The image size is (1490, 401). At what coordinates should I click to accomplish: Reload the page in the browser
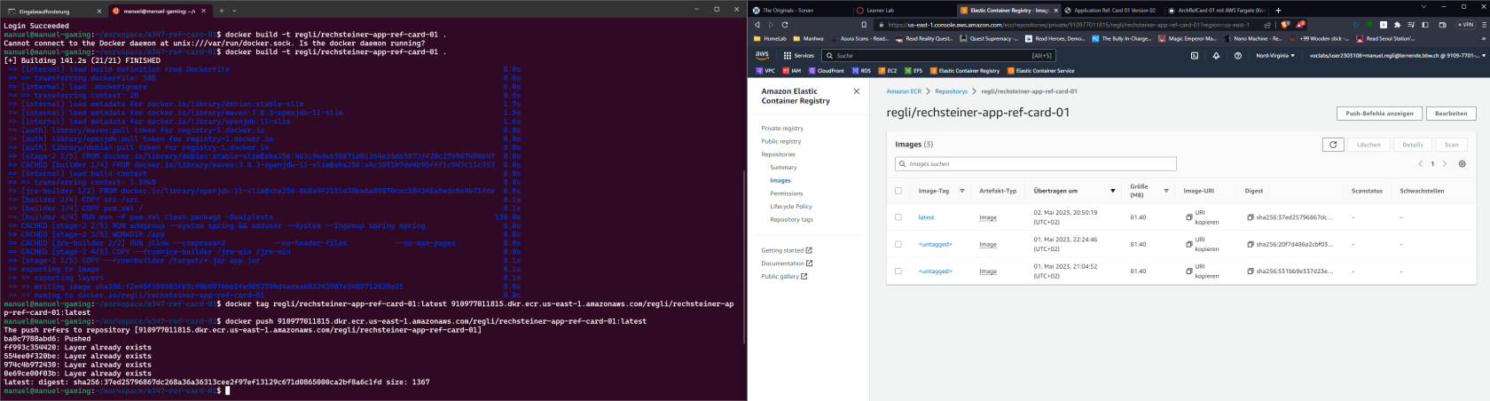(785, 25)
